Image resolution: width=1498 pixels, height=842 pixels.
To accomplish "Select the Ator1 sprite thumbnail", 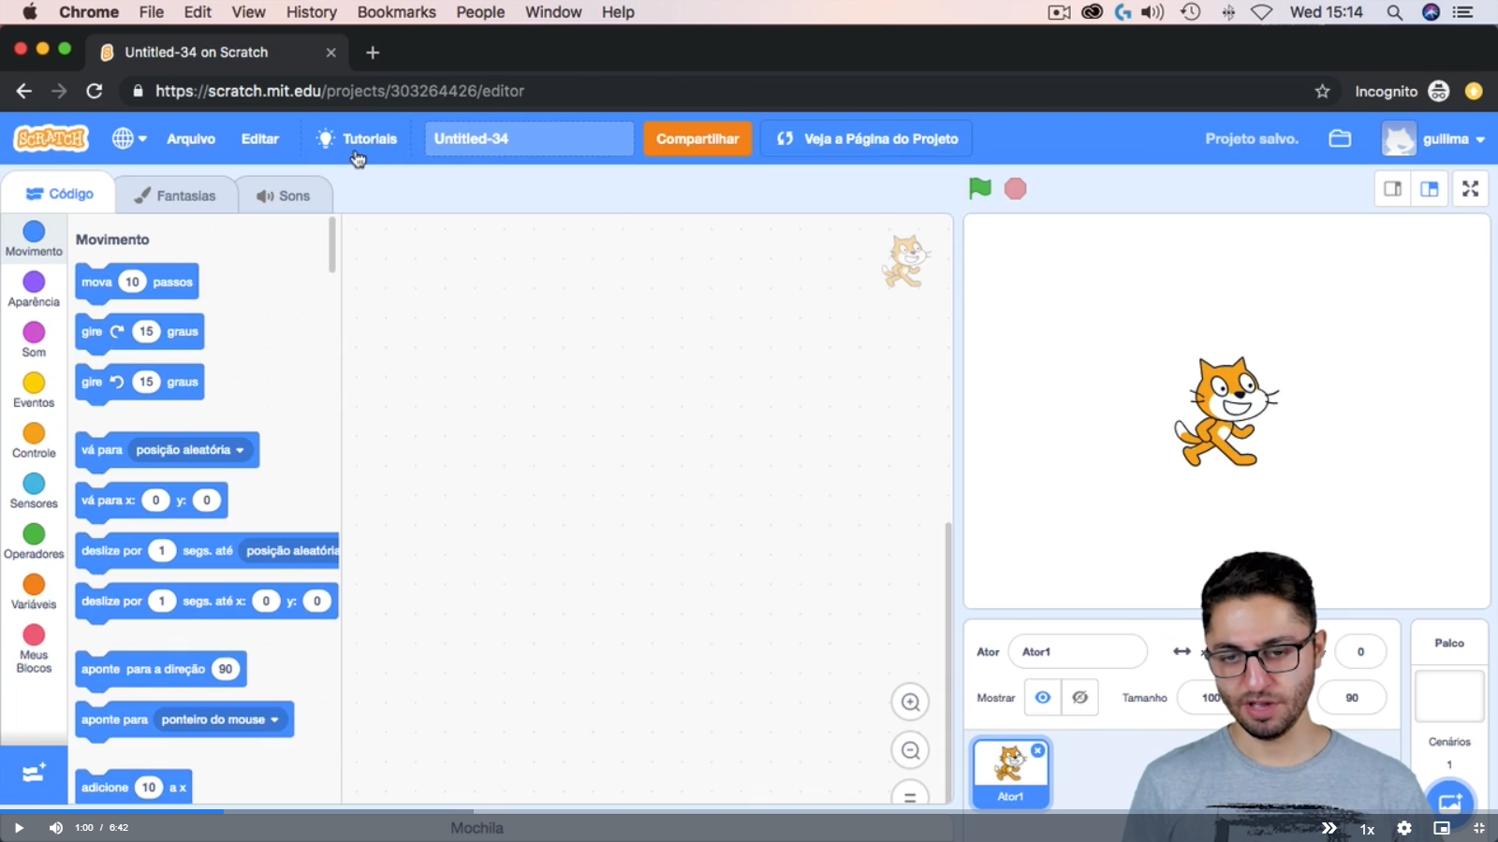I will tap(1010, 772).
